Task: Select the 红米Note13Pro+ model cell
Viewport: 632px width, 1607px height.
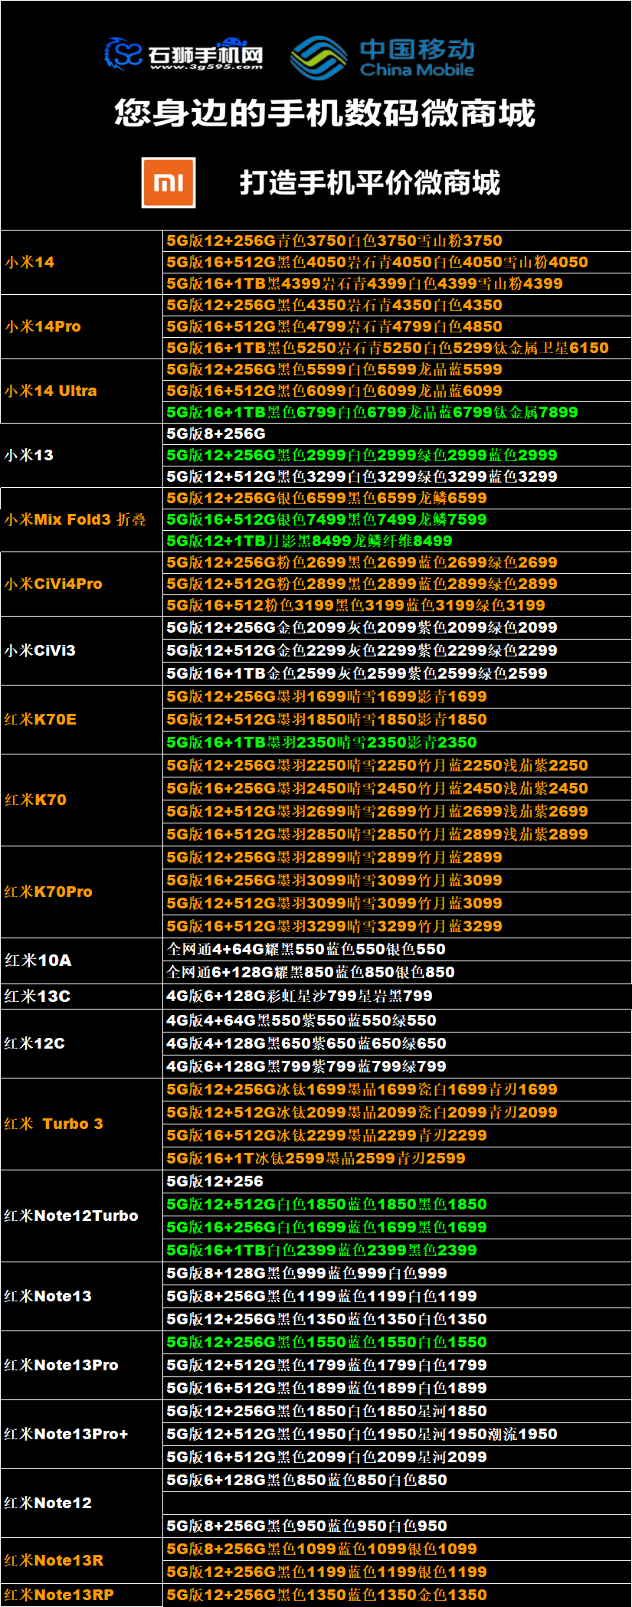Action: click(x=82, y=1434)
